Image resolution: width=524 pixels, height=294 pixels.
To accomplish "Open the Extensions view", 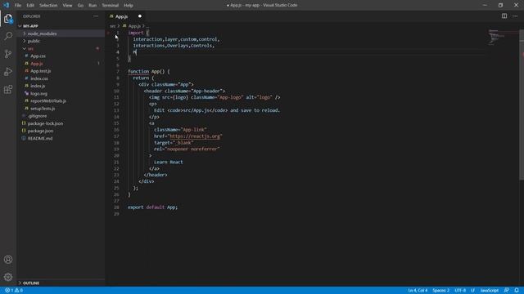I will 8,89.
